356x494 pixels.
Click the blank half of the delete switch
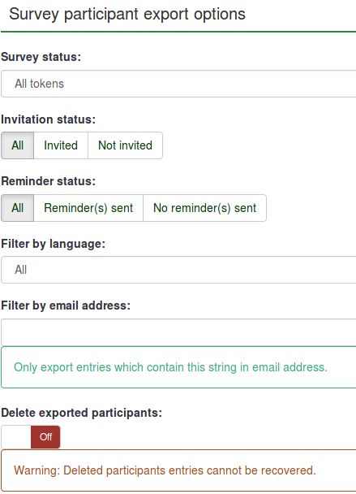(16, 437)
